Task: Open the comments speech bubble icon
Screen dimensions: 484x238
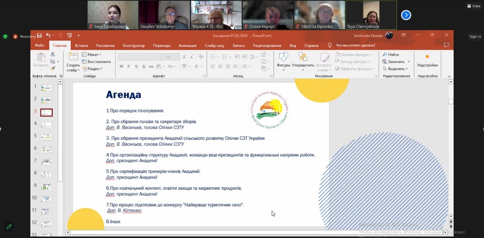Action: (446, 45)
